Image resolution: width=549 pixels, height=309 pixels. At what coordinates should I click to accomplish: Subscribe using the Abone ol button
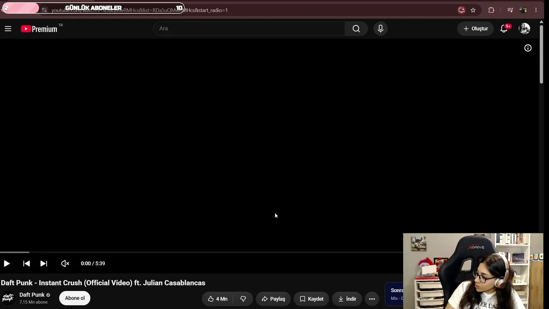tap(75, 298)
